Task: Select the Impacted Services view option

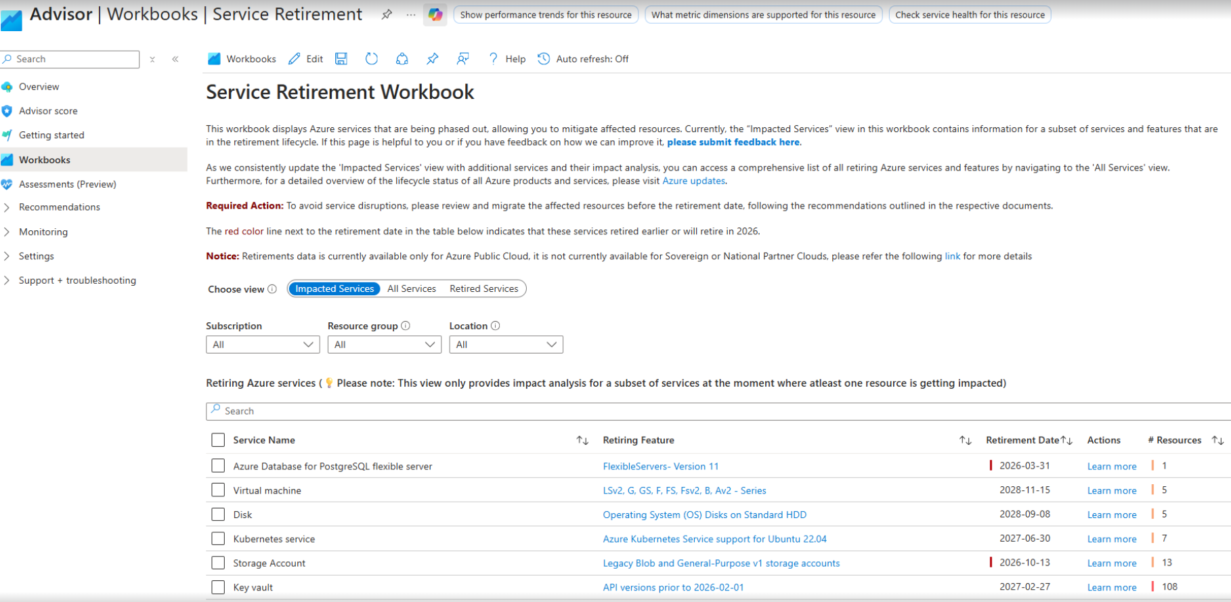Action: tap(334, 288)
